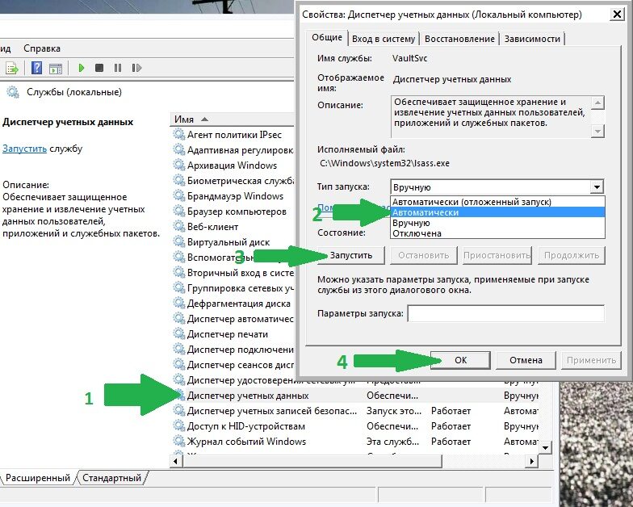
Task: Click gear icon next to Журнал событий Windows
Action: [x=179, y=442]
